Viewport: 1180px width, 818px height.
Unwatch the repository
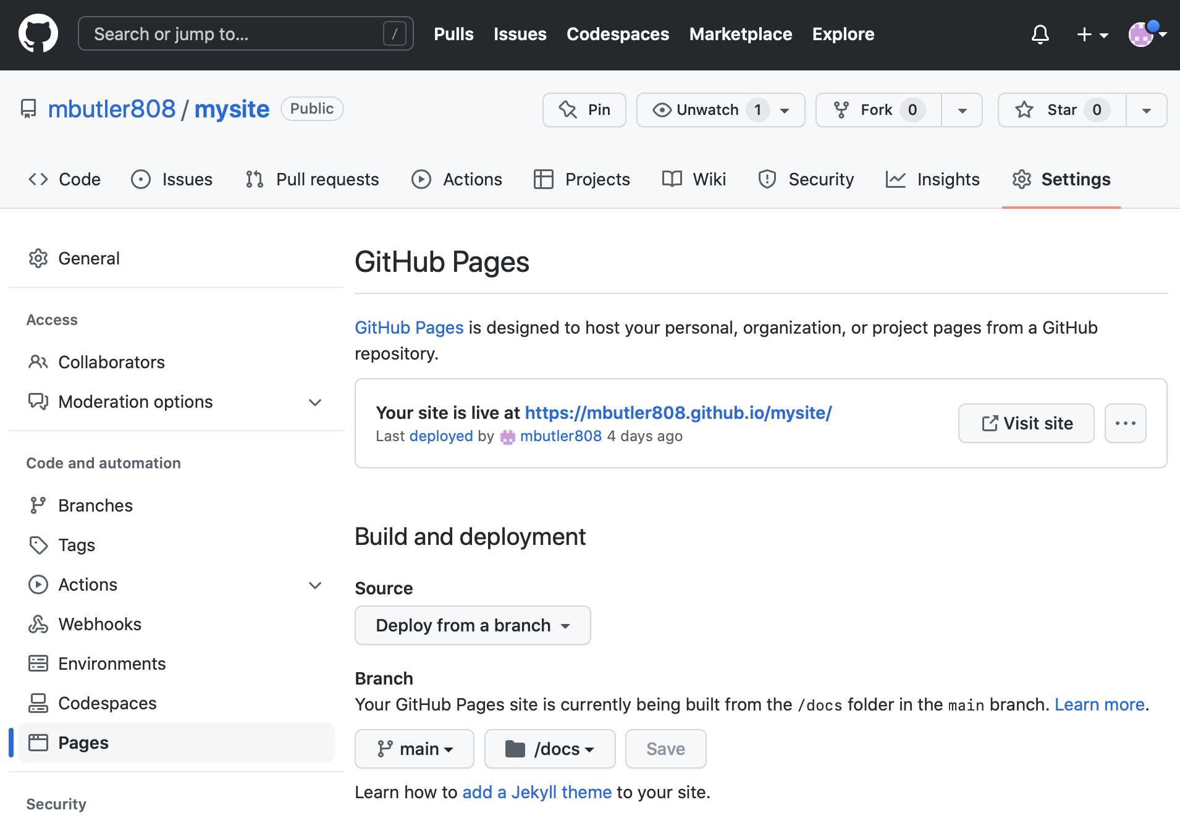point(707,110)
